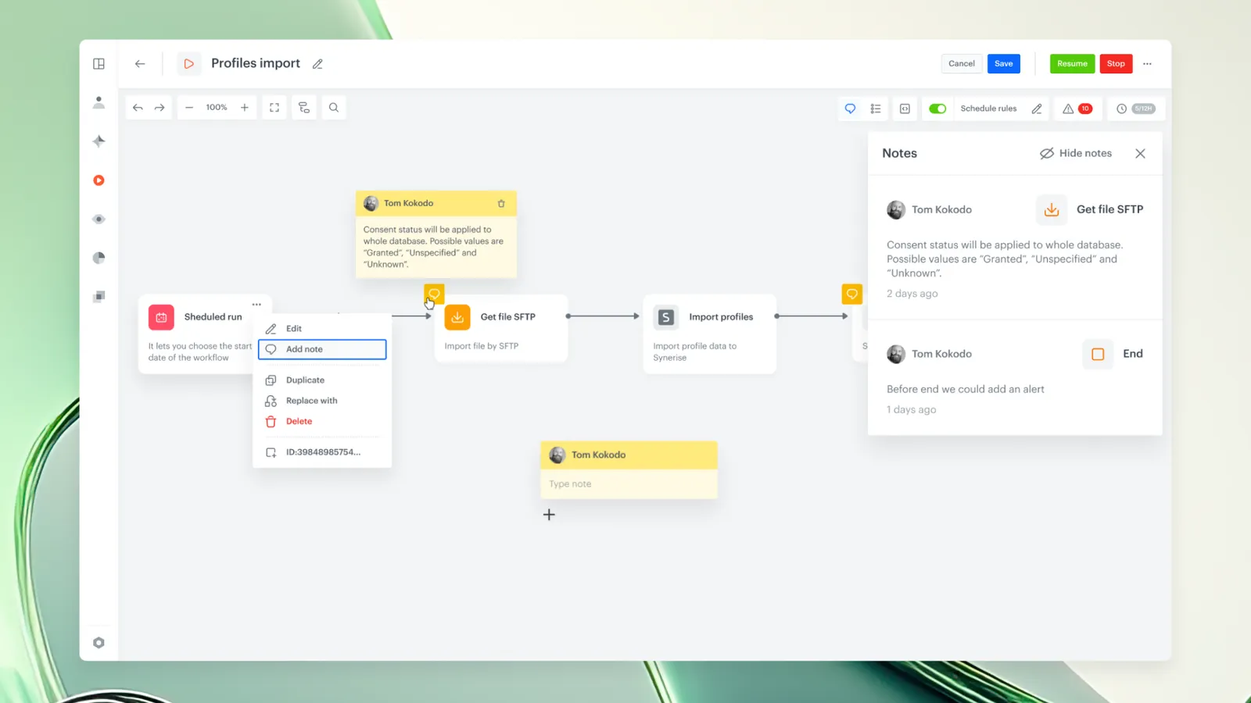Redo the last canvas action
Image resolution: width=1251 pixels, height=703 pixels.
160,108
